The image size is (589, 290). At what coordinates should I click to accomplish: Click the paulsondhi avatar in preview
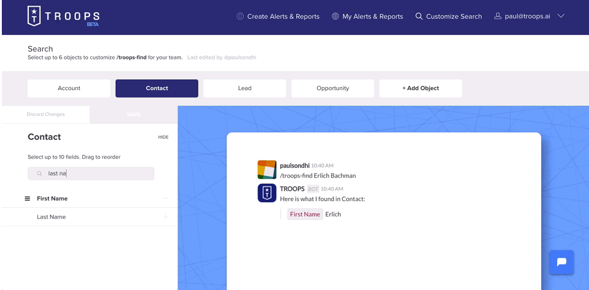(x=267, y=169)
